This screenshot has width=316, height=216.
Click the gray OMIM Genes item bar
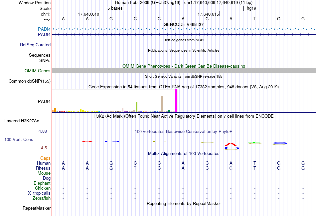184,71
